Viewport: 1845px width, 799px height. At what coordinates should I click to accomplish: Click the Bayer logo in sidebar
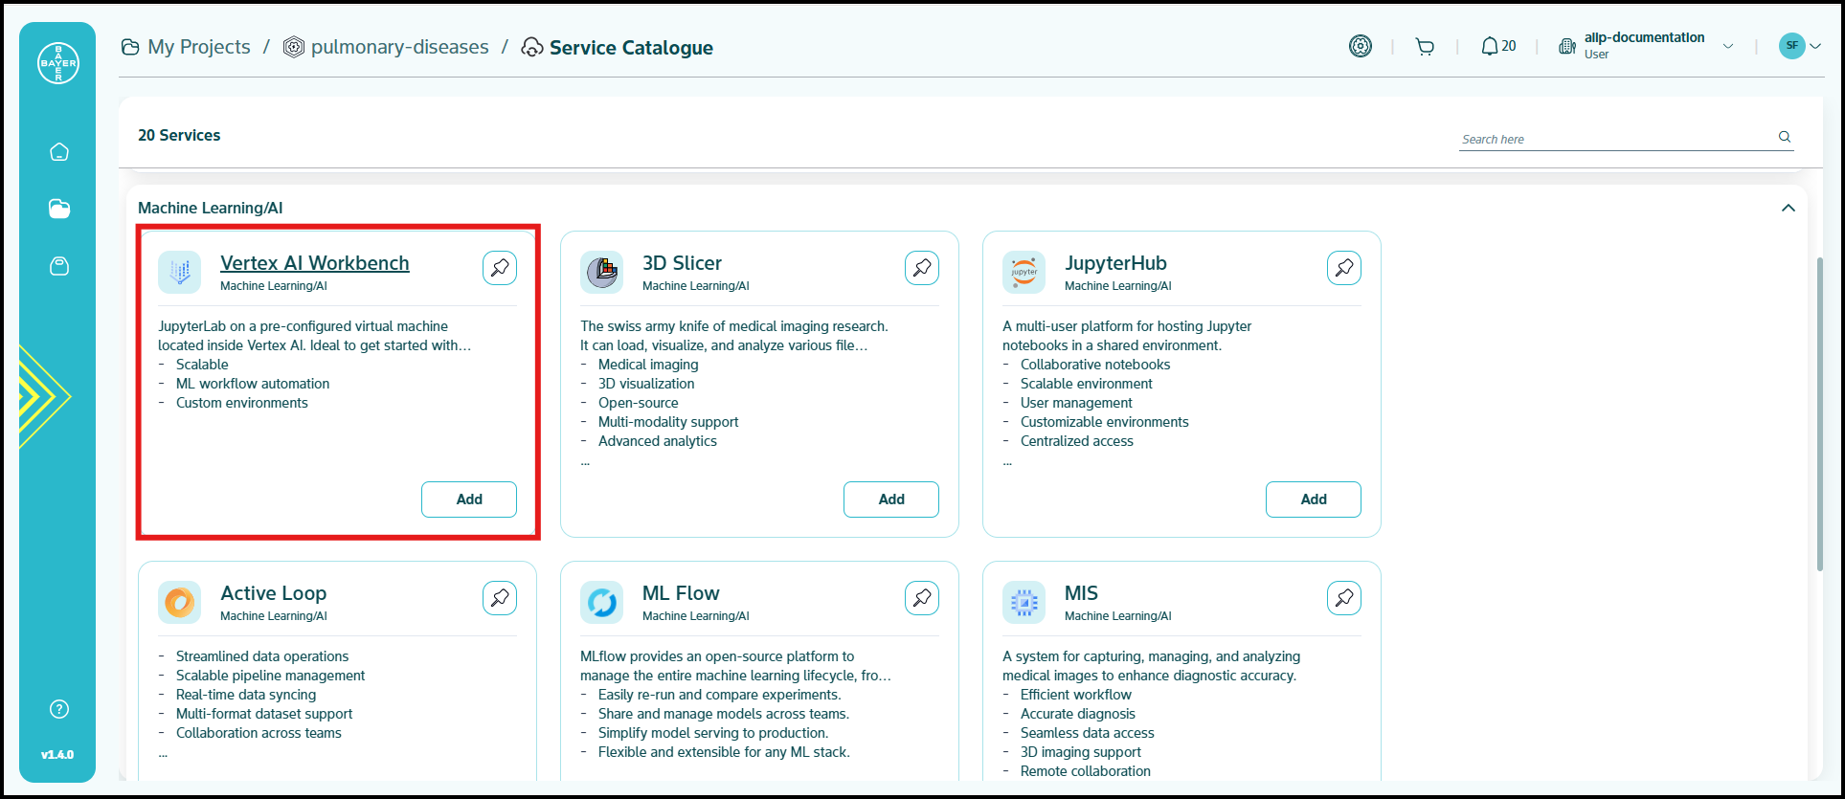click(57, 63)
